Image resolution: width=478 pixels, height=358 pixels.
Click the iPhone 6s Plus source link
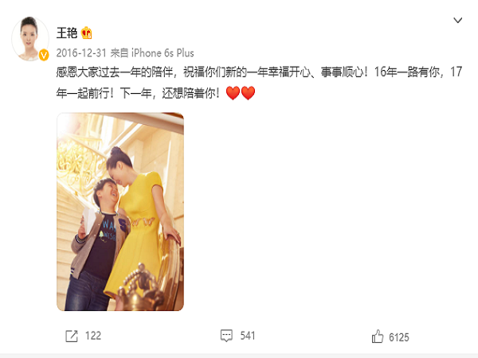click(163, 53)
